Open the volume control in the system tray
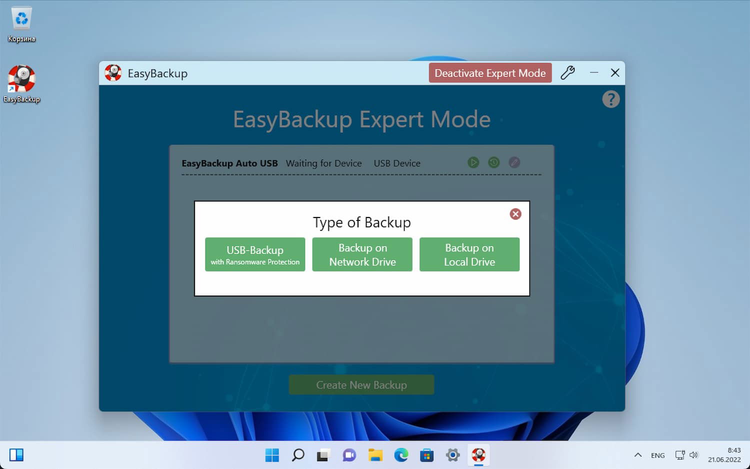Screen dimensions: 750x469 click(693, 455)
